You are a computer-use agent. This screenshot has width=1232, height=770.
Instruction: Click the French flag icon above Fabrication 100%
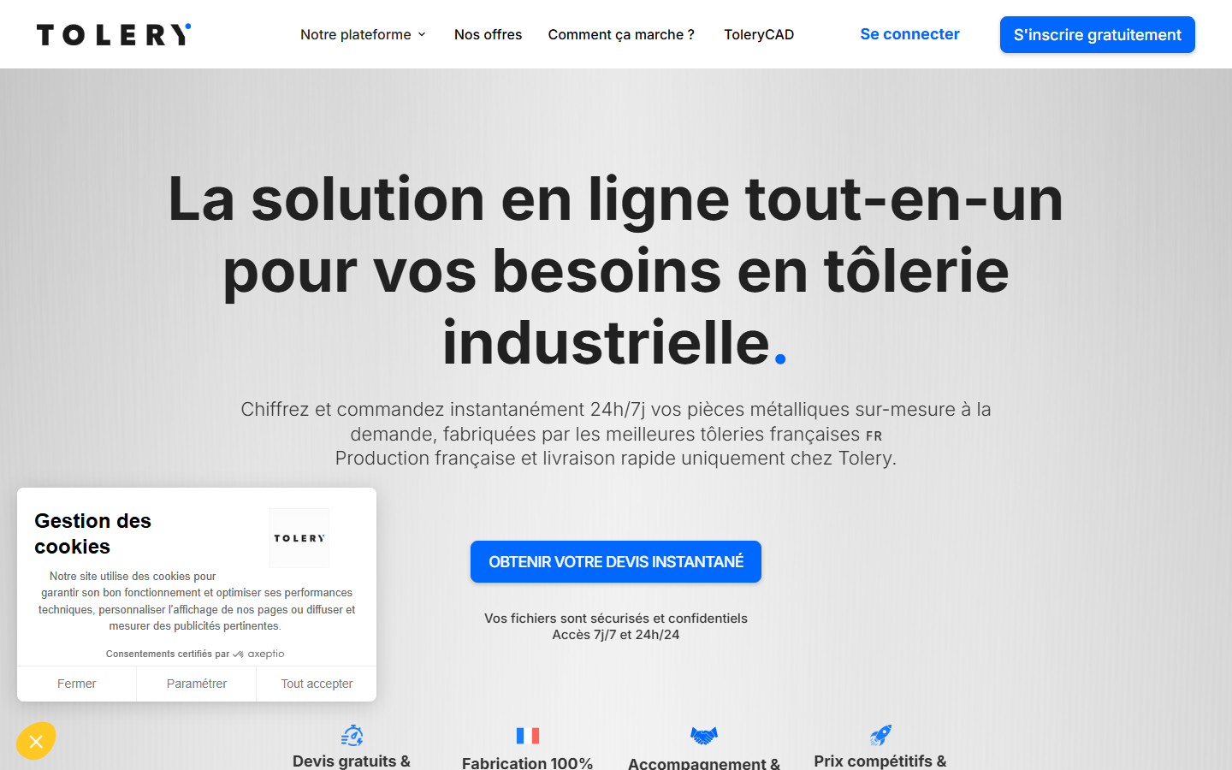[x=528, y=736]
